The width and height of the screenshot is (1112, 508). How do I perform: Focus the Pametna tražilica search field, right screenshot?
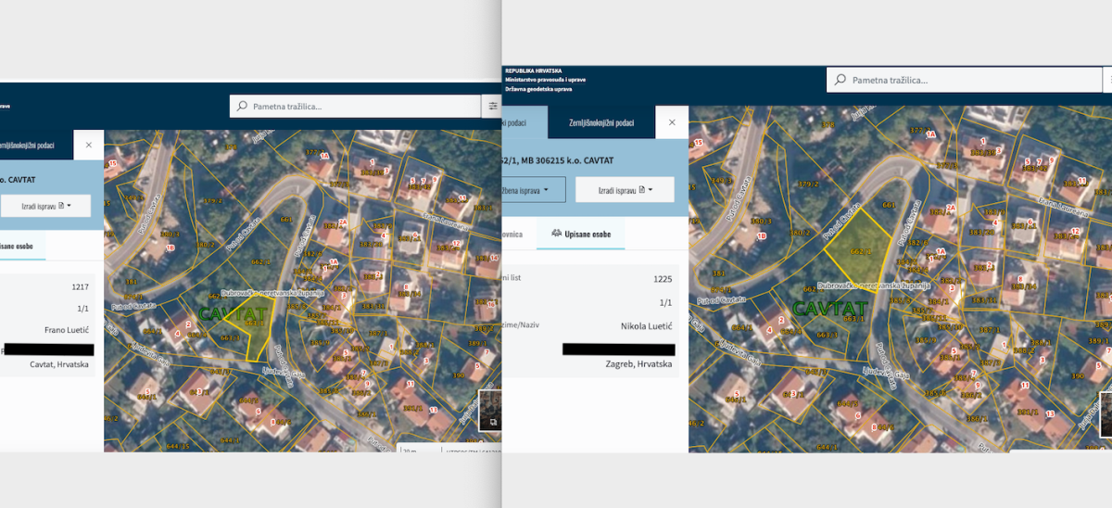coord(964,80)
